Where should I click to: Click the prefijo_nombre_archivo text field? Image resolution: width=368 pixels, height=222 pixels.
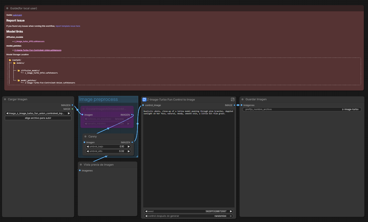[x=302, y=110]
